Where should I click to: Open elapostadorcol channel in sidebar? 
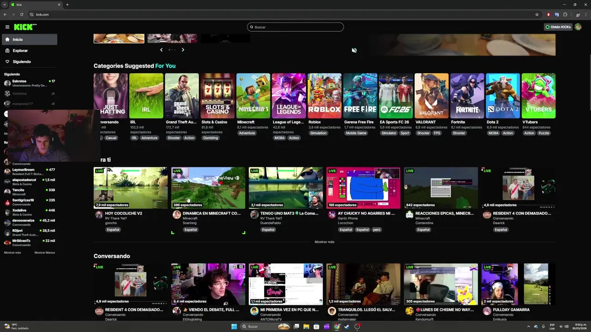[x=29, y=182]
